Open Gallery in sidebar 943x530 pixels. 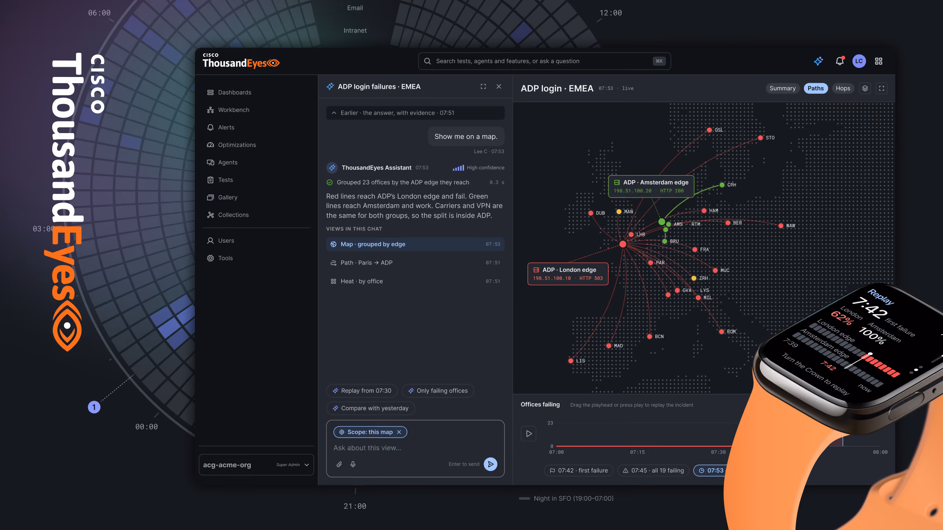(256, 197)
